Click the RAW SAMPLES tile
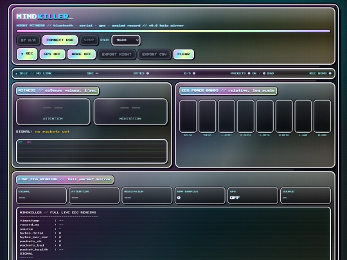Viewport: 347px width, 260px height. [200, 195]
